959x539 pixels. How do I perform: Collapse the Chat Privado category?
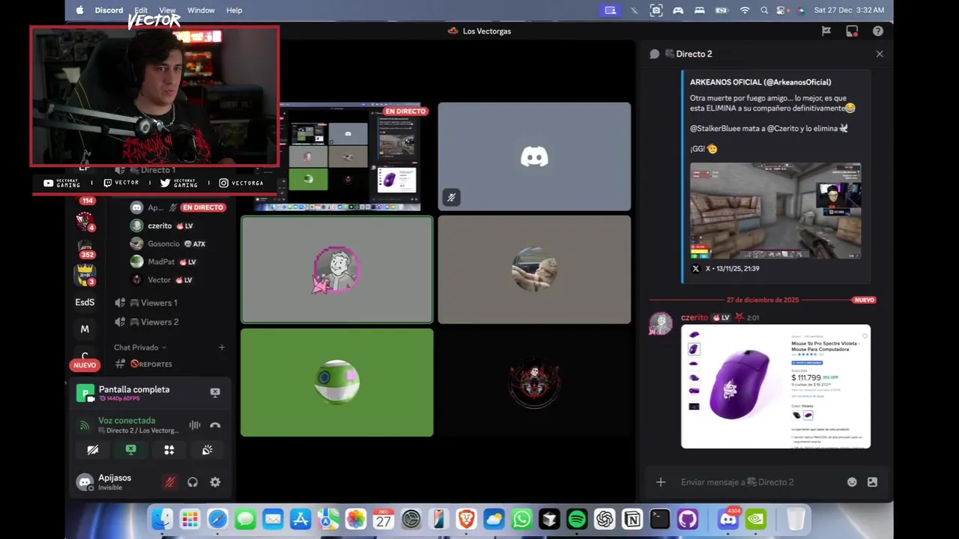[x=139, y=347]
